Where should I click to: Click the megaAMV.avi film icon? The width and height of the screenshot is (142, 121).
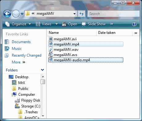coord(51,39)
